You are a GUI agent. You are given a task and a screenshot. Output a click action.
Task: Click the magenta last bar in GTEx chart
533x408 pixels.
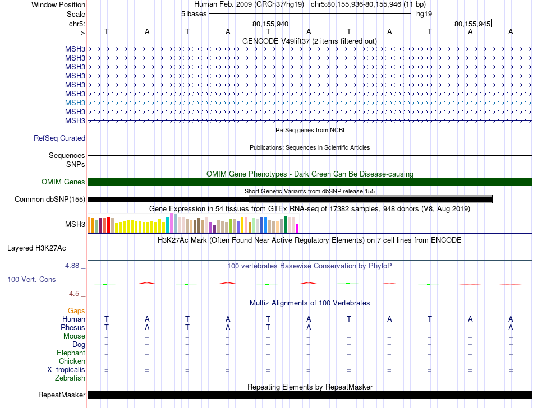tap(297, 228)
